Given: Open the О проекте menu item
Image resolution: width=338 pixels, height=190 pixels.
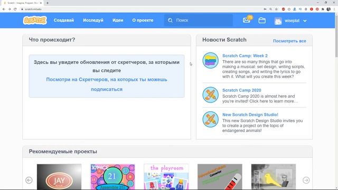Looking at the screenshot, I should 143,20.
